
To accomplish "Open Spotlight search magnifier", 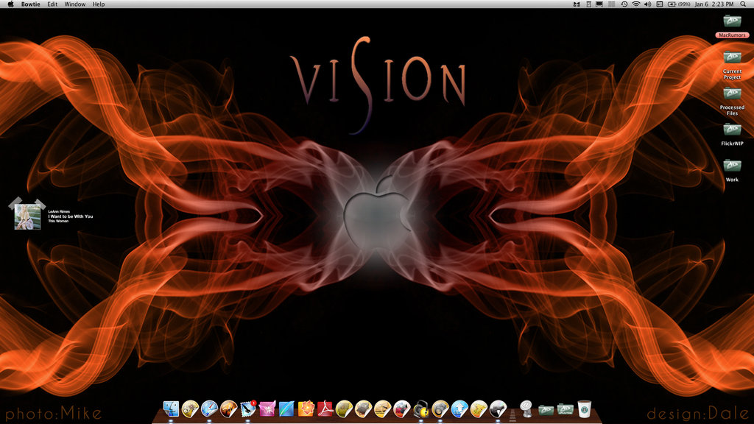I will [743, 4].
